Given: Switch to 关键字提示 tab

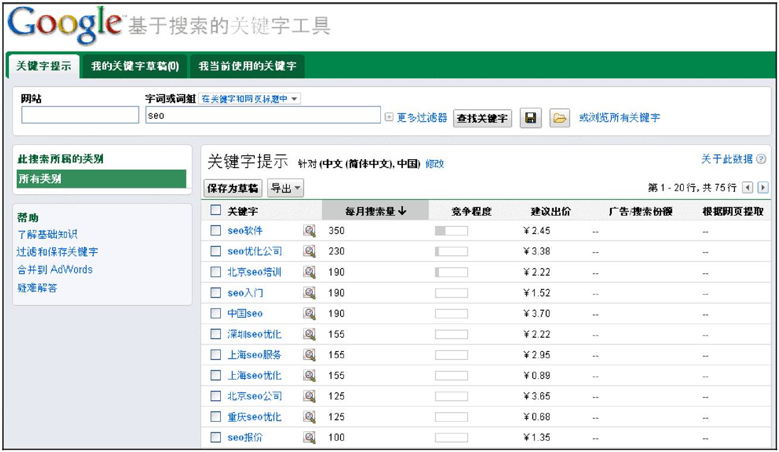Looking at the screenshot, I should click(43, 66).
